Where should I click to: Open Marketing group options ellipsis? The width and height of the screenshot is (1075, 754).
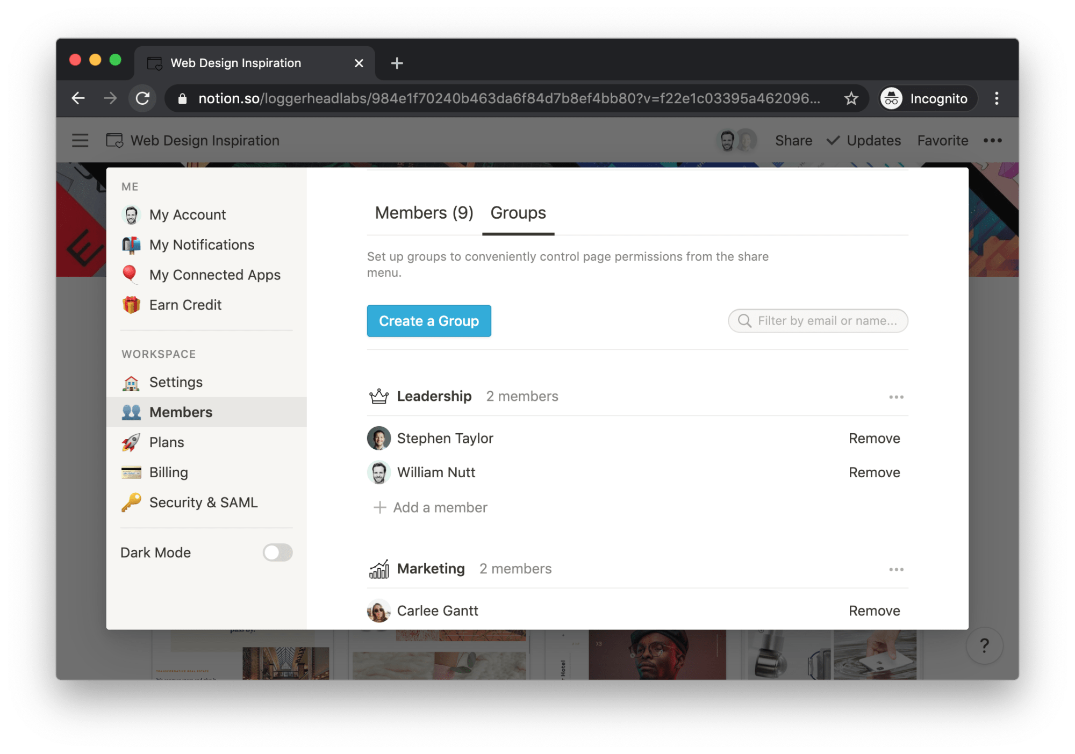(x=896, y=570)
